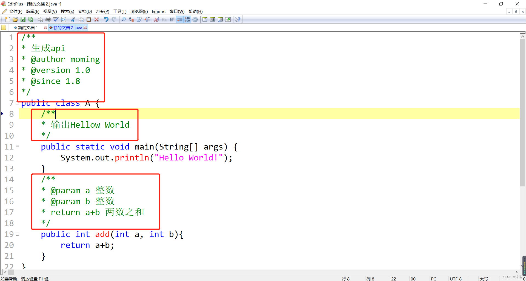526x281 pixels.
Task: Click the Go to Line toolbar icon
Action: (147, 19)
